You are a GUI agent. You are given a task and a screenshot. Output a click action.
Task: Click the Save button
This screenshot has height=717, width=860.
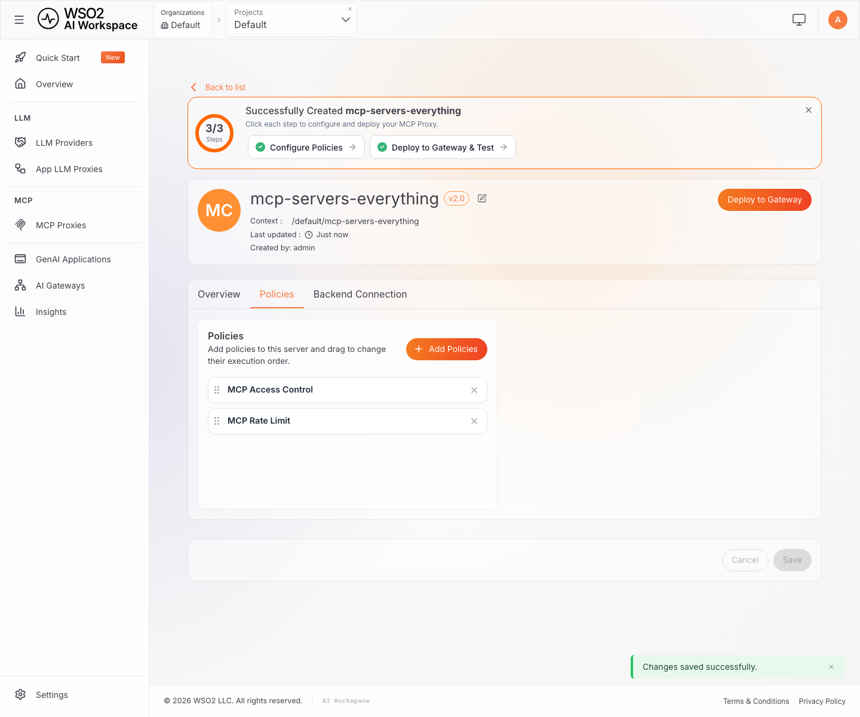click(x=793, y=560)
